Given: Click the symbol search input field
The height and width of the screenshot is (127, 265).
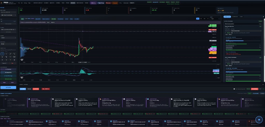Looking at the screenshot, I should click(x=8, y=12).
